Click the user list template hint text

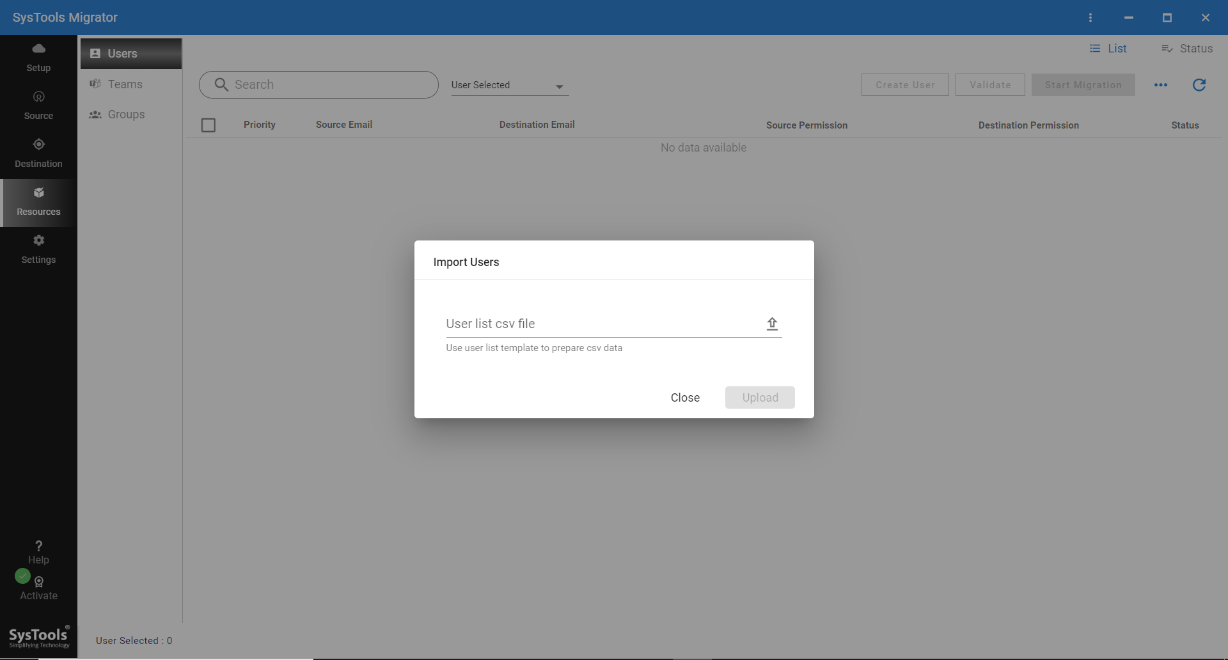pyautogui.click(x=534, y=348)
